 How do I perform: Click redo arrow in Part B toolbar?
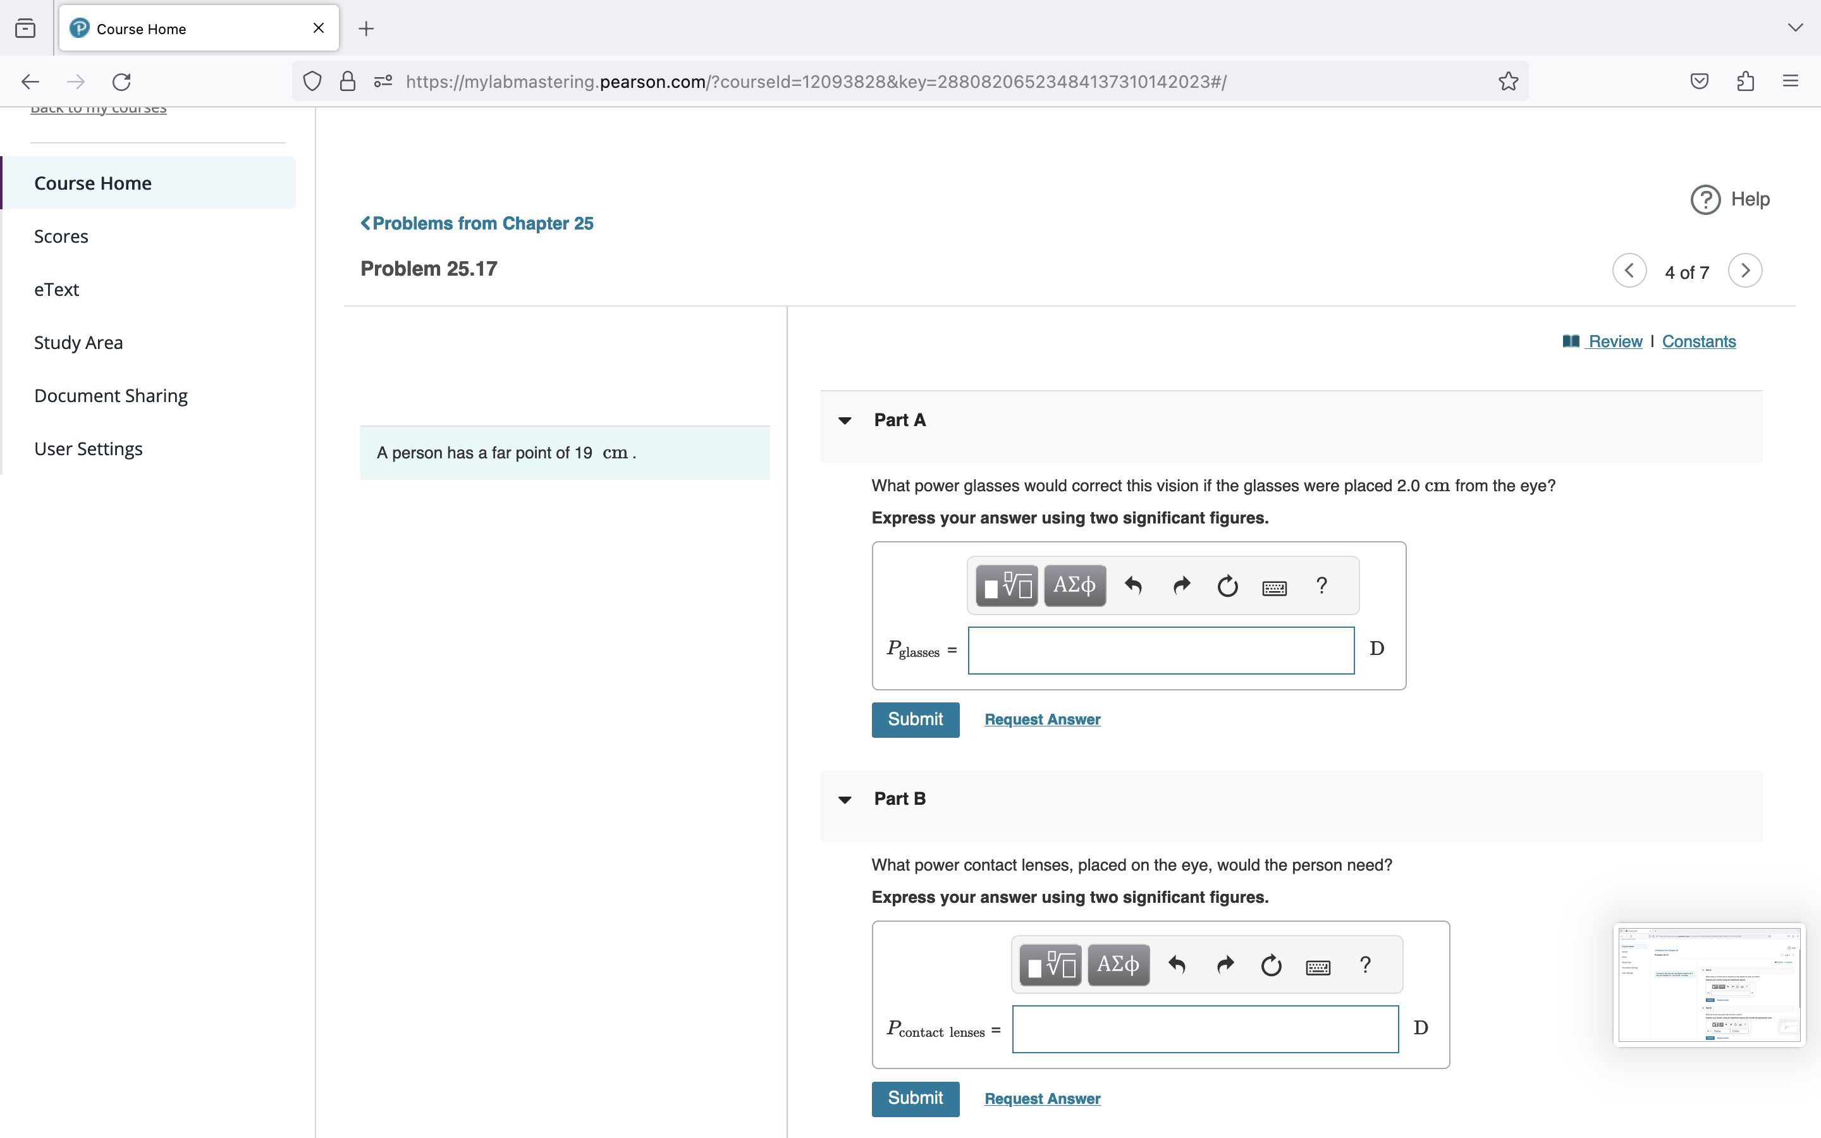[1225, 965]
